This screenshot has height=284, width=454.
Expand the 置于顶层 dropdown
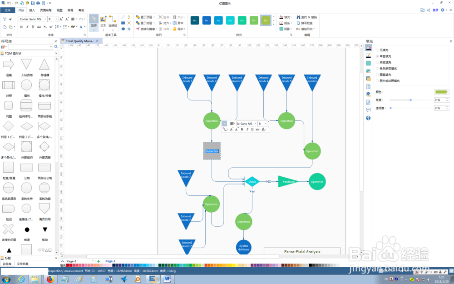(x=154, y=17)
